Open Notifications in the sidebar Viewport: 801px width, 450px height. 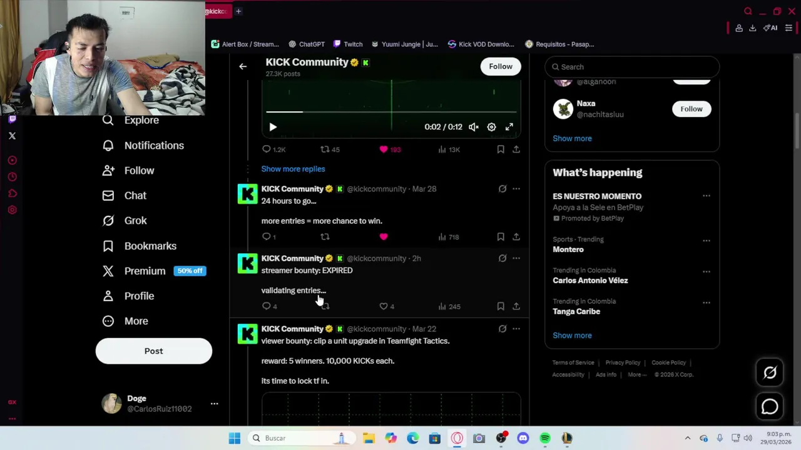point(143,146)
